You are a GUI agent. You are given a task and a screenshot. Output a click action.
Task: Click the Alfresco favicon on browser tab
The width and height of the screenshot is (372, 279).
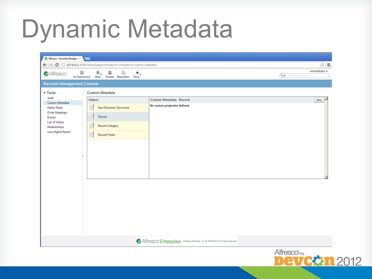click(46, 59)
